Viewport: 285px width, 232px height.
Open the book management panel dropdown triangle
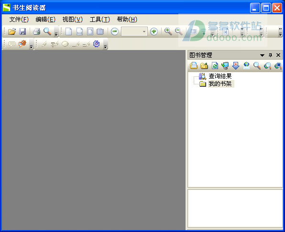pyautogui.click(x=262, y=55)
